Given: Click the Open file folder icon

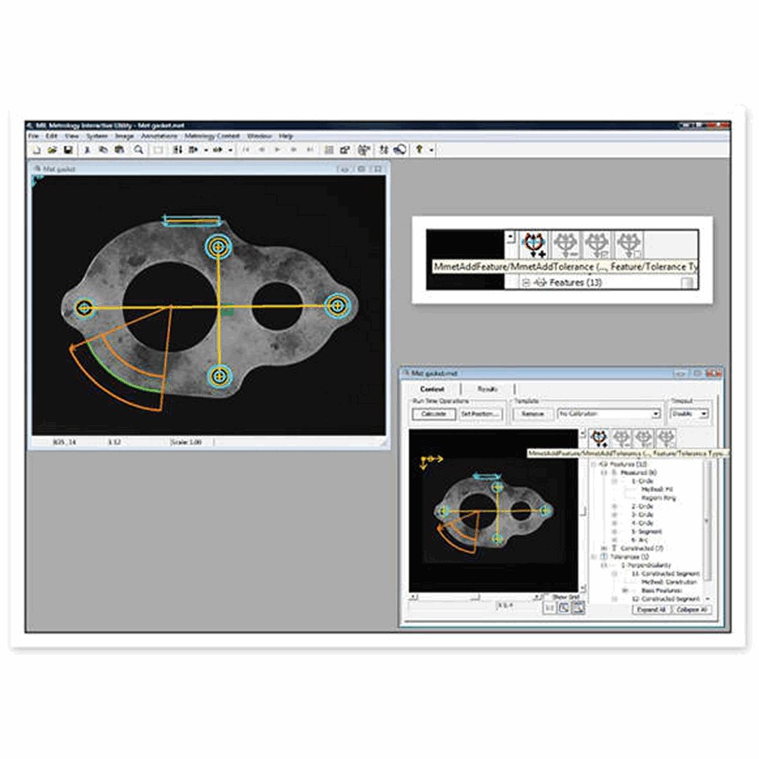Looking at the screenshot, I should tap(52, 150).
